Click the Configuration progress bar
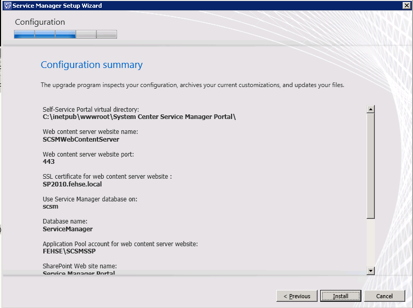 click(65, 34)
